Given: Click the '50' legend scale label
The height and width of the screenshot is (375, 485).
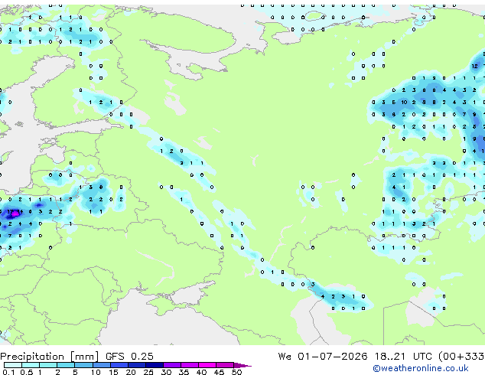Looking at the screenshot, I should click(x=236, y=372).
